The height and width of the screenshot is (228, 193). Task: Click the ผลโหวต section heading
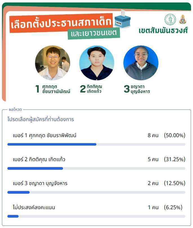[x=15, y=109]
